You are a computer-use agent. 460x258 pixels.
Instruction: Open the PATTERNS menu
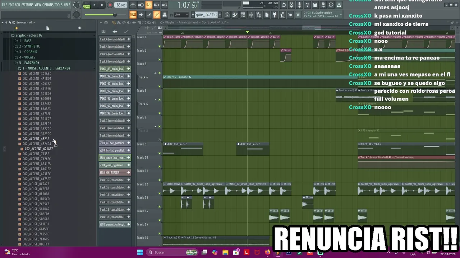coord(27,5)
